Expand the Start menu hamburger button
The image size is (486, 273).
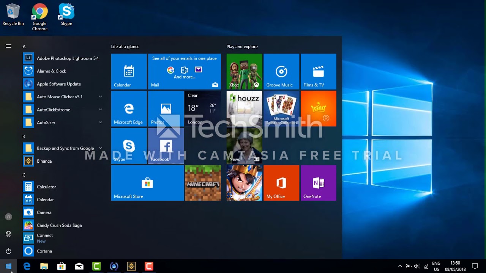[8, 46]
